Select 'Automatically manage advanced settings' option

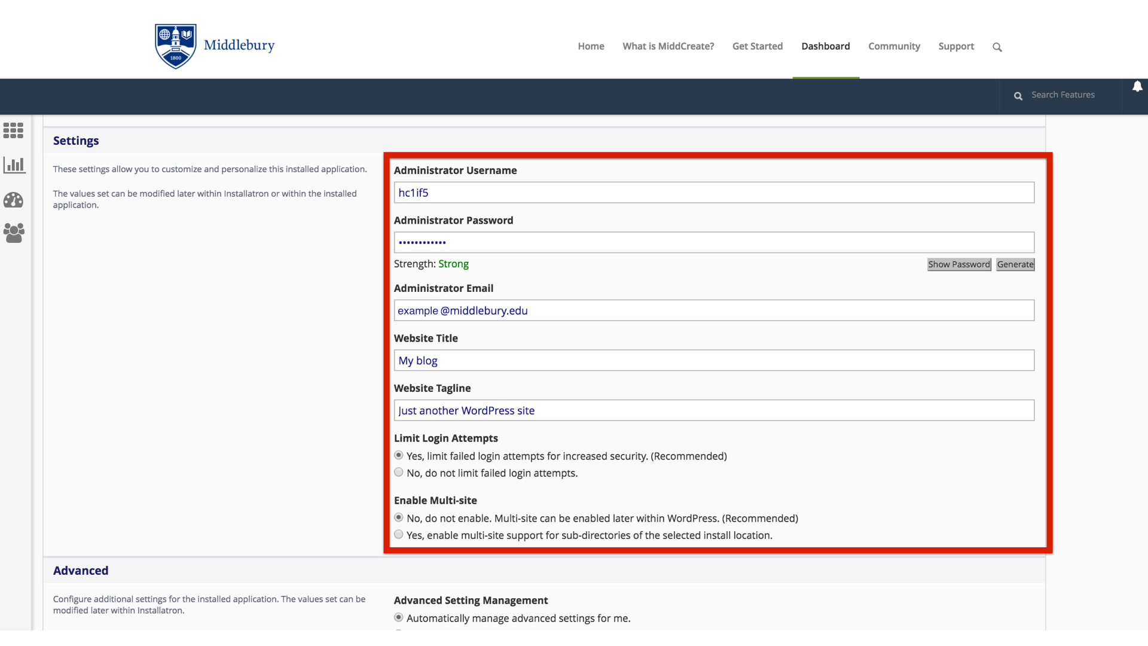coord(399,617)
